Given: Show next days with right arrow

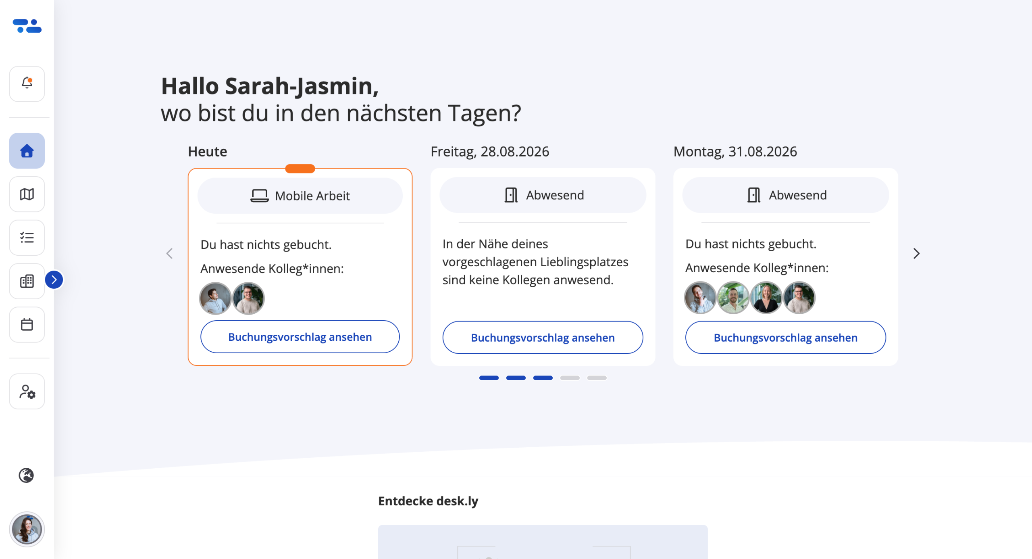Looking at the screenshot, I should click(916, 254).
